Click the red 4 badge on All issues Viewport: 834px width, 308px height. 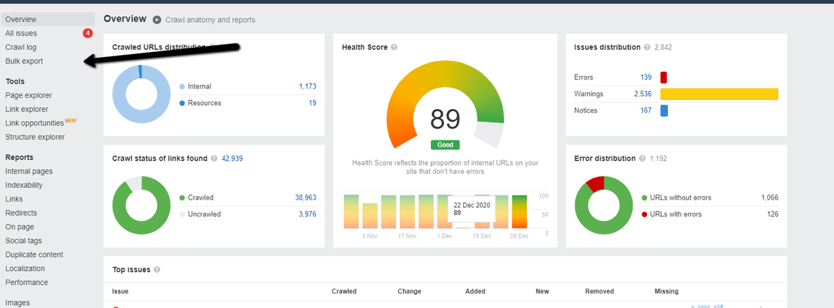click(x=88, y=33)
